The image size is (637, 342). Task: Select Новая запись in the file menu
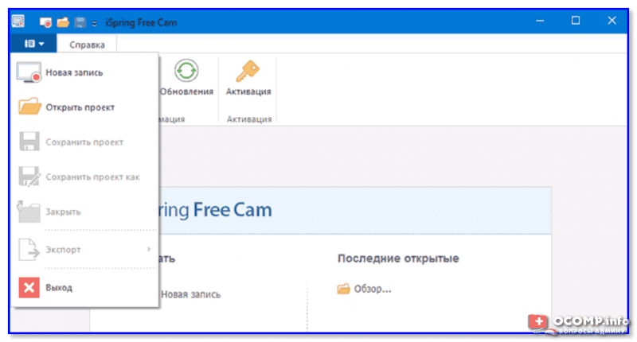(84, 72)
